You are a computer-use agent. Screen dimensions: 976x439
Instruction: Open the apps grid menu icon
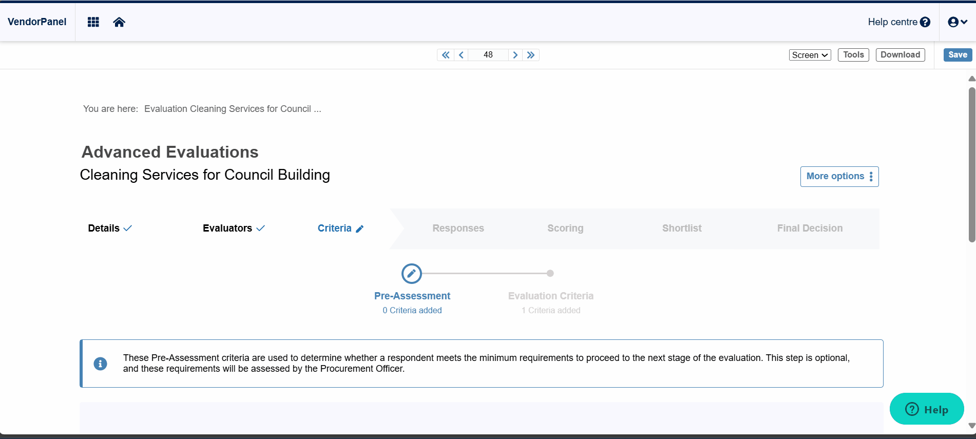point(93,22)
